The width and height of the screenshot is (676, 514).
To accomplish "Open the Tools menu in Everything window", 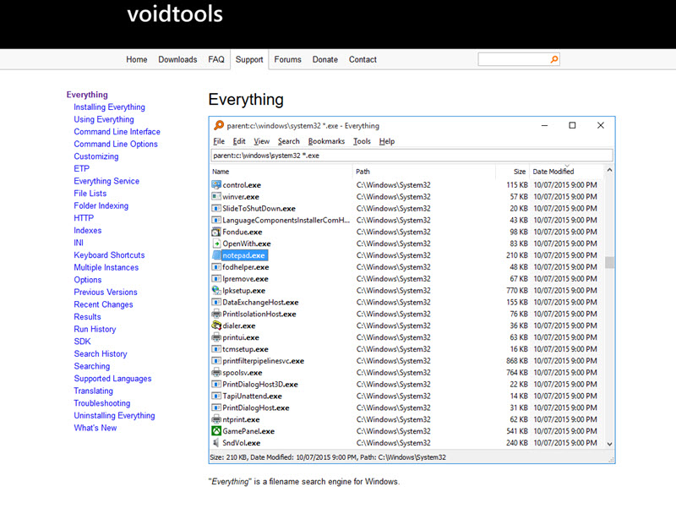I will point(362,141).
